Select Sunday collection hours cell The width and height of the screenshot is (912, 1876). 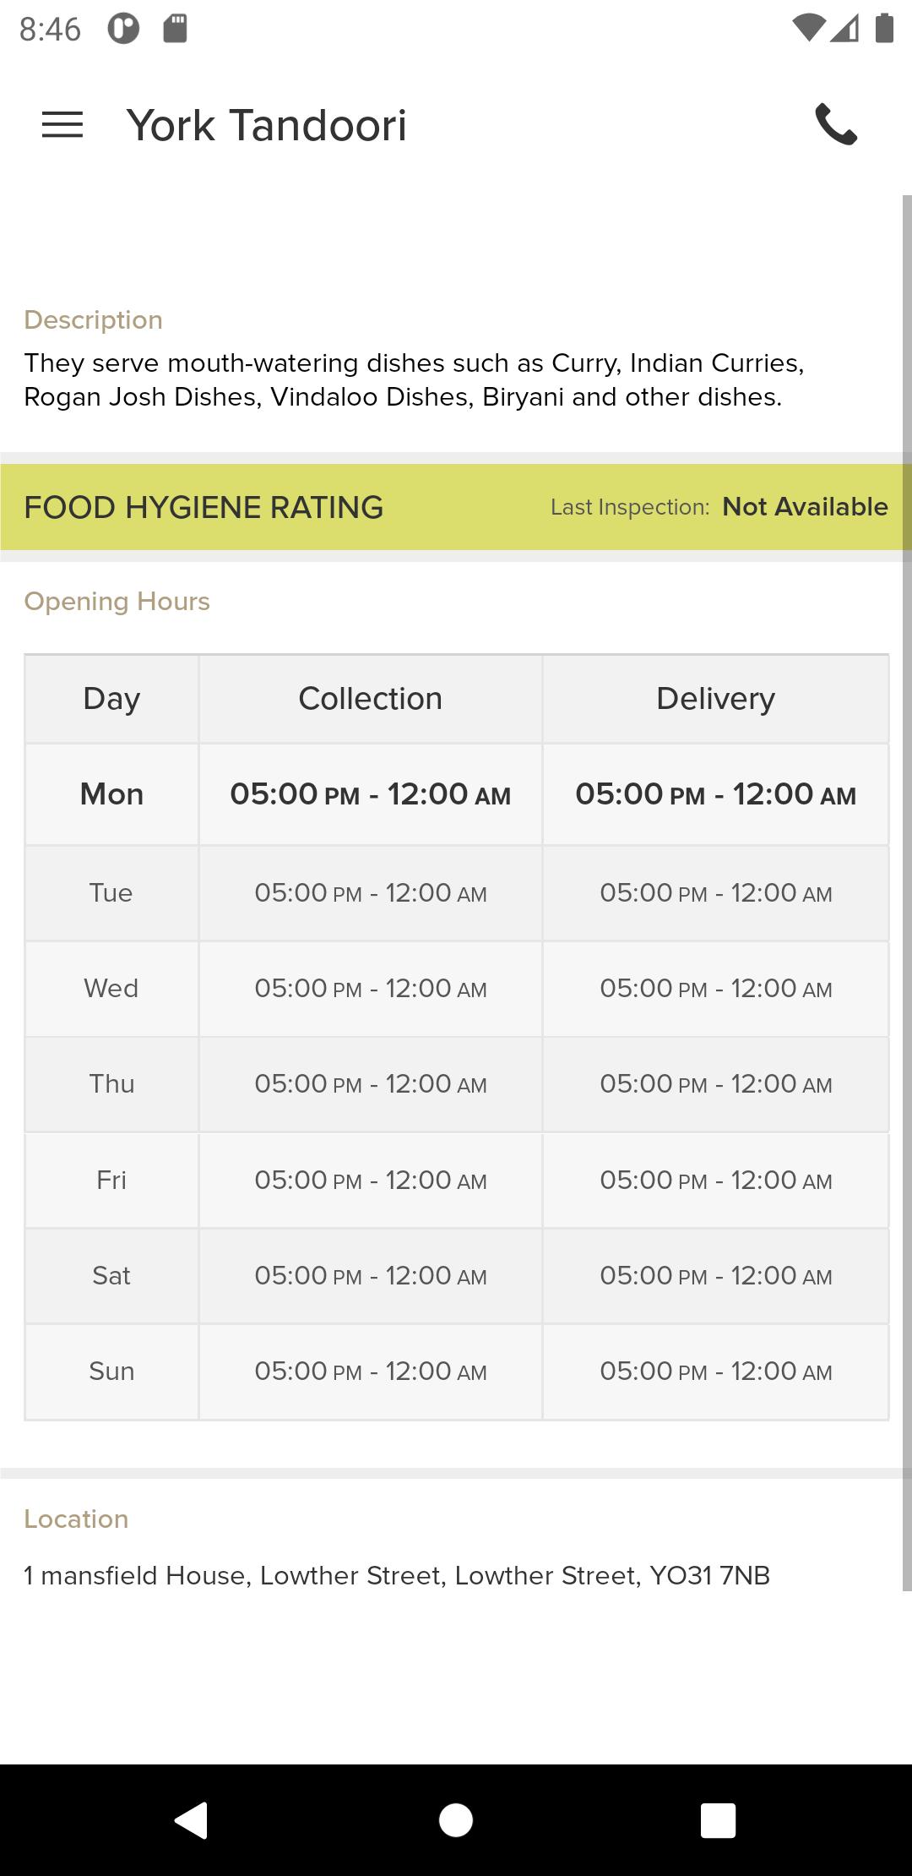[x=371, y=1372]
